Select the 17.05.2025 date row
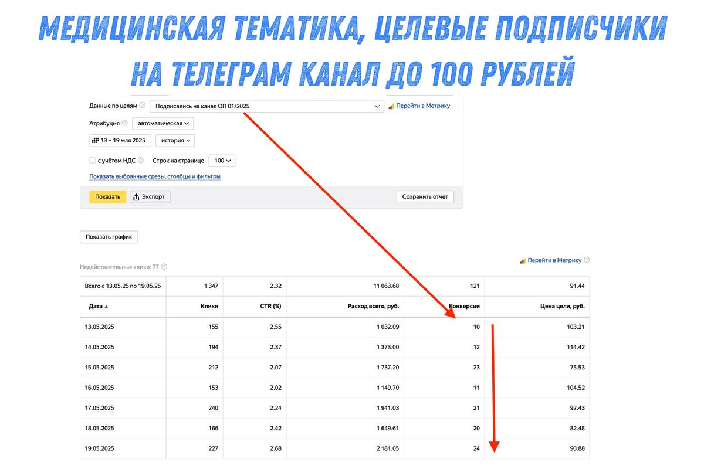Viewport: 704px width, 469px height. click(334, 408)
